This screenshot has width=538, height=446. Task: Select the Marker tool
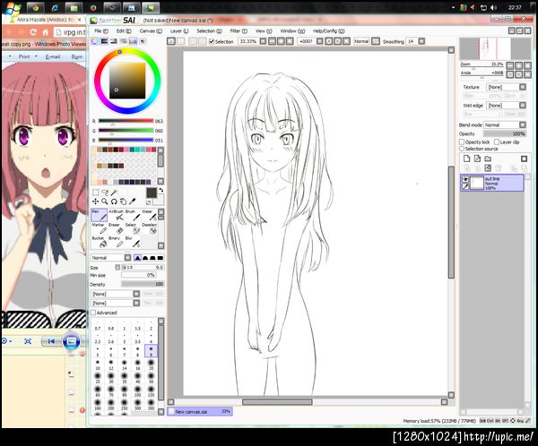tap(99, 228)
